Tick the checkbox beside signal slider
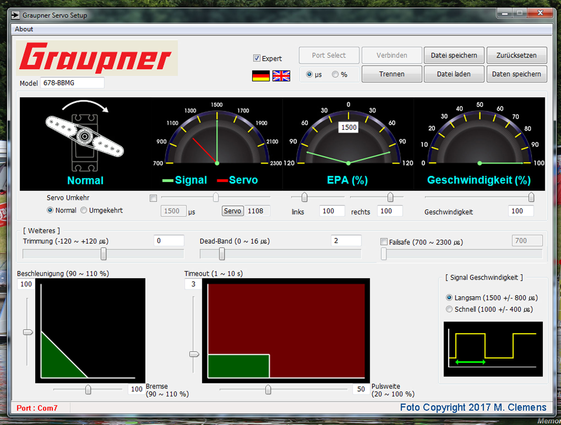Viewport: 561px width, 425px height. [x=153, y=198]
